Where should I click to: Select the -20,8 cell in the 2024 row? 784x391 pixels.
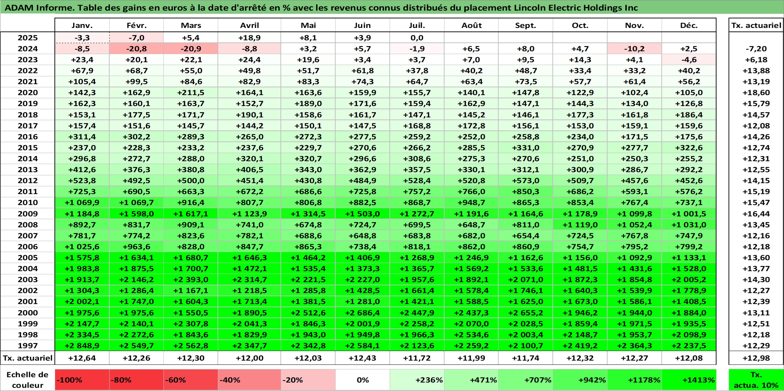click(x=137, y=49)
